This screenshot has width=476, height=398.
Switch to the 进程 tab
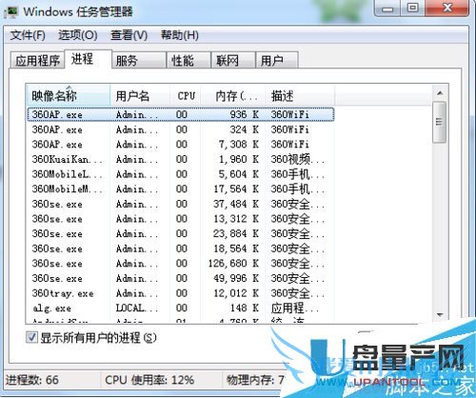(x=88, y=59)
